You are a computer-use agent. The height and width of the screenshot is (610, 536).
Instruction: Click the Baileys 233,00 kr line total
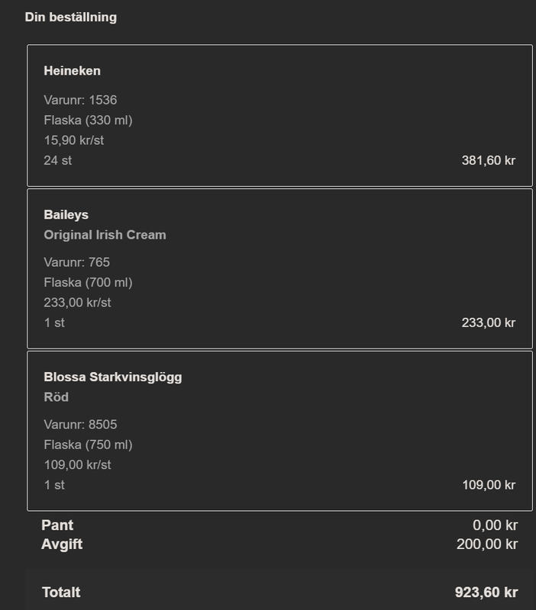click(x=489, y=323)
